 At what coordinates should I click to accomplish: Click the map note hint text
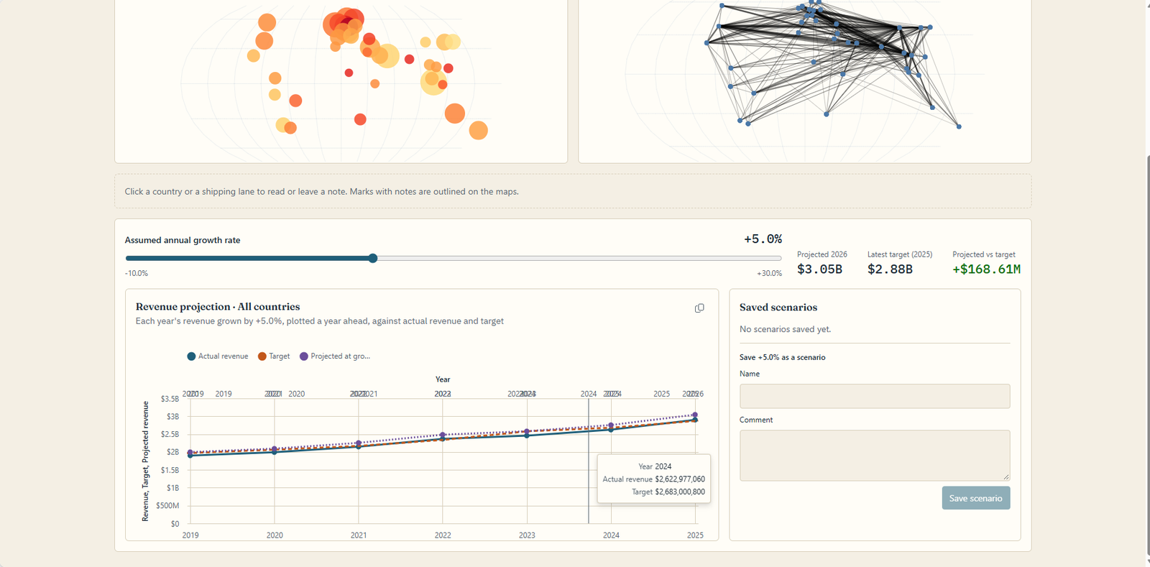click(x=321, y=192)
